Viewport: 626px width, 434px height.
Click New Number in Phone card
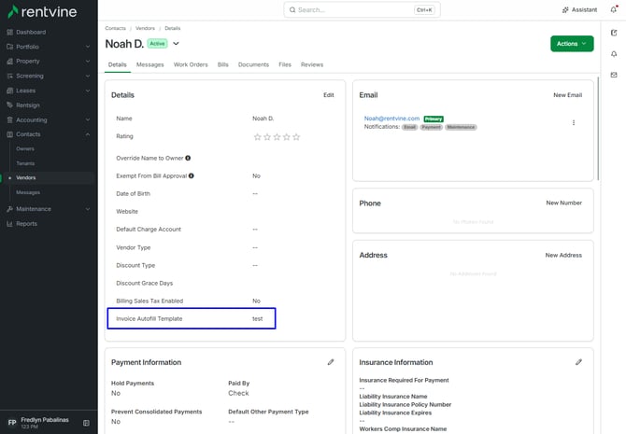click(563, 203)
